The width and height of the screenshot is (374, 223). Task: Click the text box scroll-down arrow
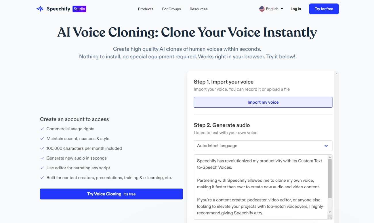tap(330, 212)
